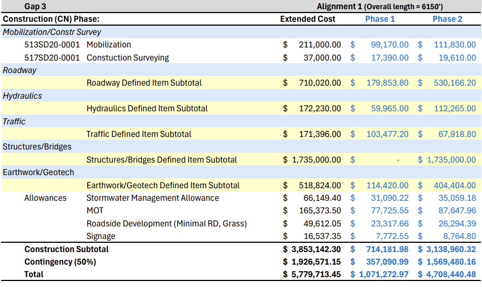The image size is (482, 287).
Task: Click the Phase 2 column header
Action: click(447, 19)
